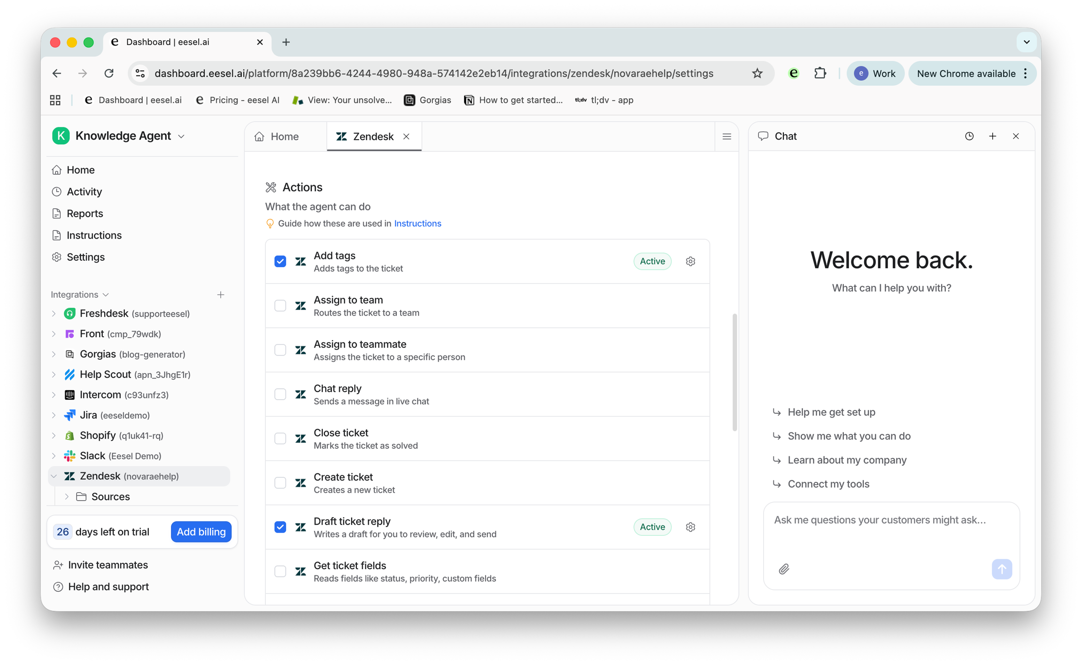The height and width of the screenshot is (665, 1082).
Task: Open chat history clock icon
Action: tap(969, 136)
